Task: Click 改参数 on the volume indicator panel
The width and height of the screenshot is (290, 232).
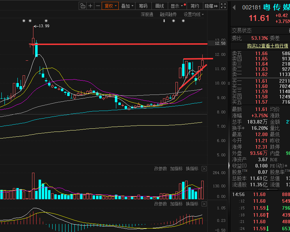Action: click(160, 169)
